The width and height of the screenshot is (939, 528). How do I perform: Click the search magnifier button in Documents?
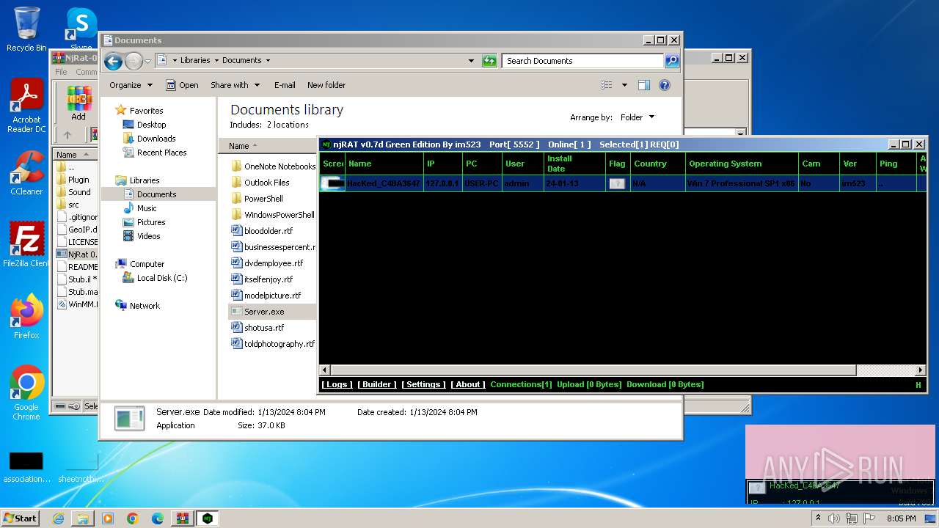[x=672, y=61]
